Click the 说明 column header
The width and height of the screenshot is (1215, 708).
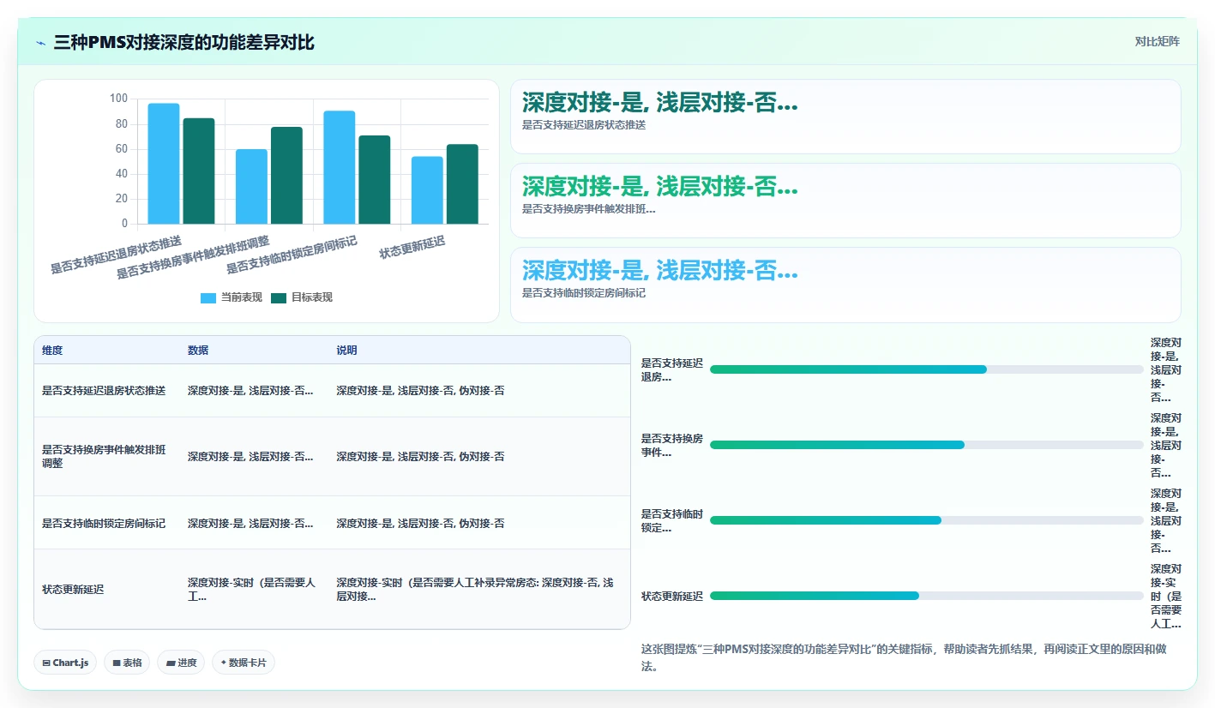346,351
